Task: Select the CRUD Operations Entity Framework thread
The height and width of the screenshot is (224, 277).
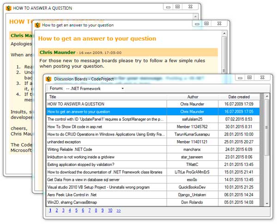Action: (153, 135)
